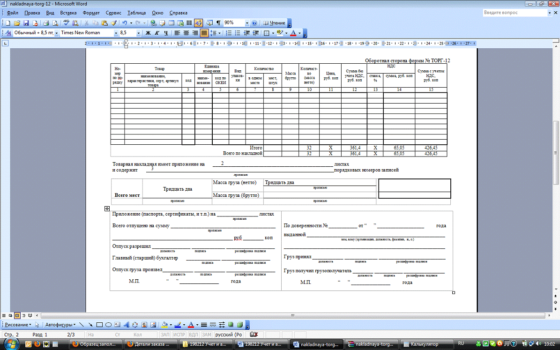Viewport: 560px width, 350px height.
Task: Click the Undo arrow icon
Action: click(x=124, y=22)
